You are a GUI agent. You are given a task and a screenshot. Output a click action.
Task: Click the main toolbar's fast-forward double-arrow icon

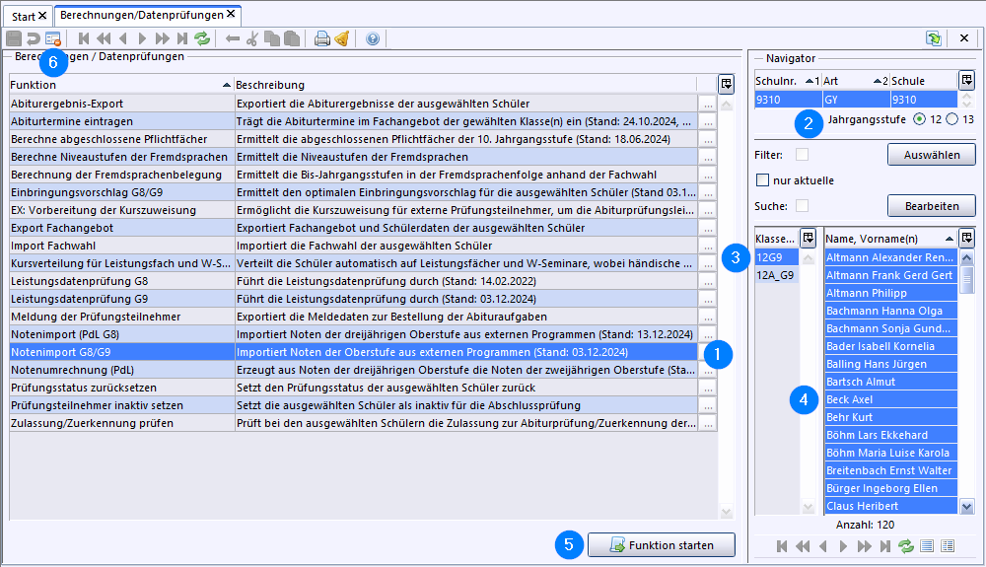(163, 39)
